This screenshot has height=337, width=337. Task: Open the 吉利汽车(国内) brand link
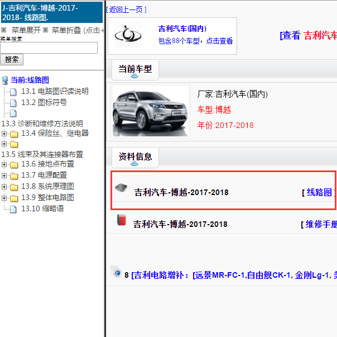click(x=182, y=29)
